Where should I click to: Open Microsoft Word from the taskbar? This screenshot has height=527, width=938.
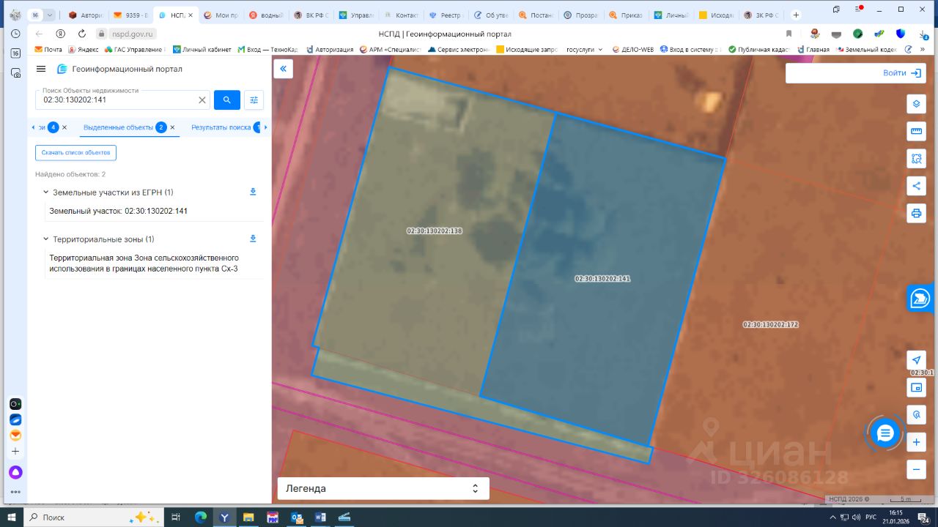pos(320,517)
